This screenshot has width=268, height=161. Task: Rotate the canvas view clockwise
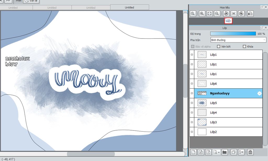[x=241, y=14]
